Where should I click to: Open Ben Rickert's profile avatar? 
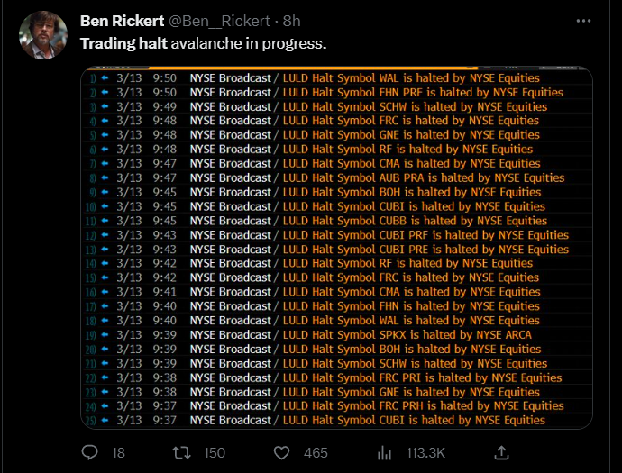point(43,35)
